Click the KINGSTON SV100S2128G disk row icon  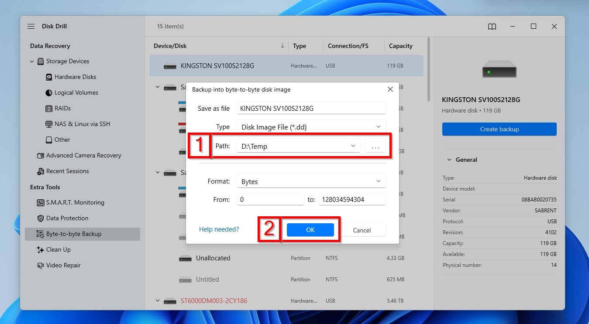click(170, 66)
